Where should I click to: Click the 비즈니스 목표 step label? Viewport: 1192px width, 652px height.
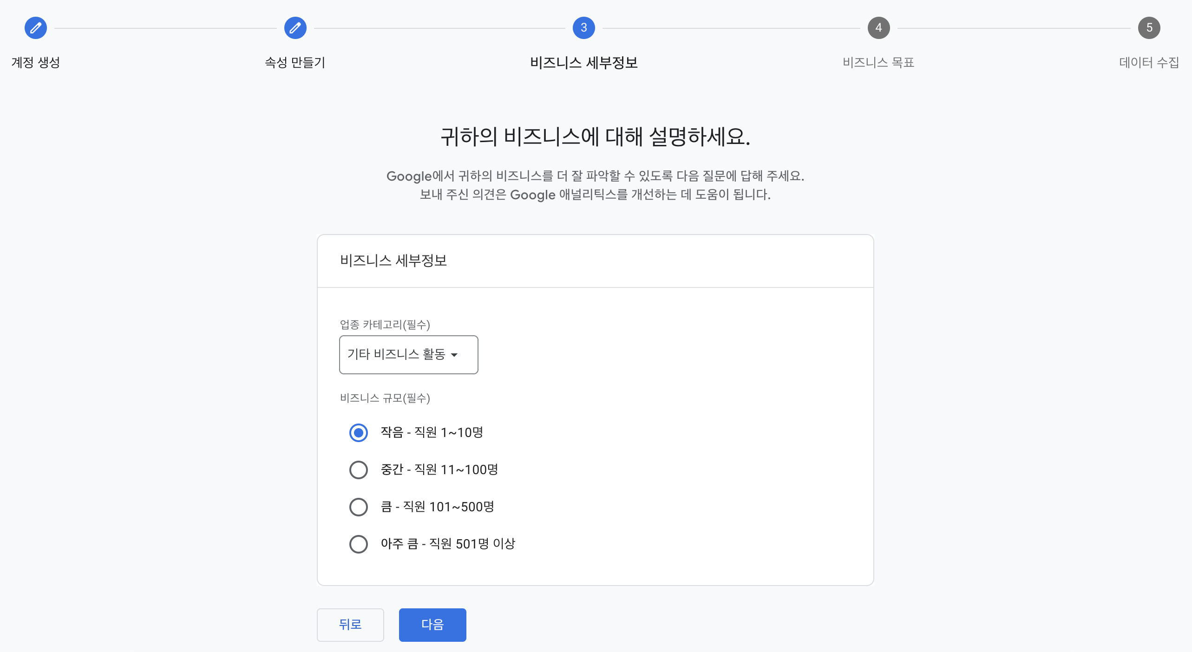click(x=878, y=62)
